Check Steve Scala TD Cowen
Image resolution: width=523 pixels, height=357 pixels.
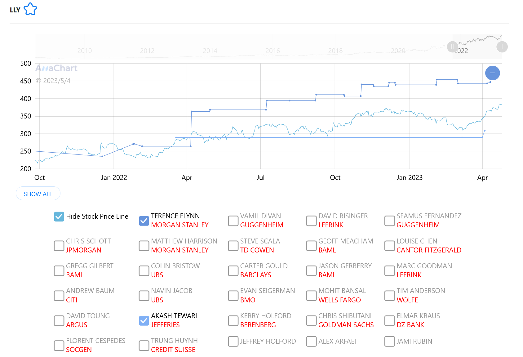click(233, 246)
